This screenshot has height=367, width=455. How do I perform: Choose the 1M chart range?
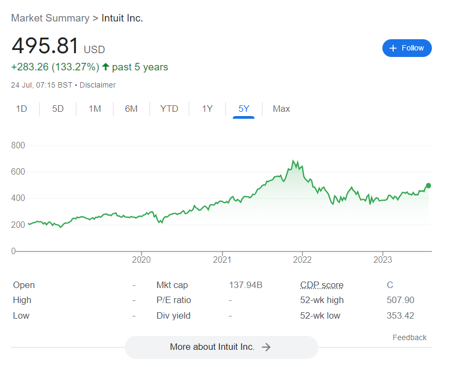[x=95, y=109]
